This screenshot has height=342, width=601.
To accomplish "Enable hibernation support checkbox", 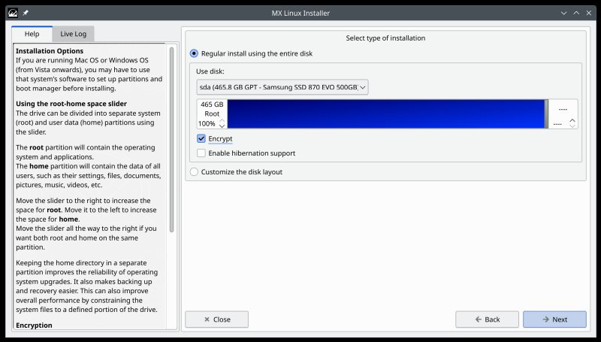I will [201, 153].
